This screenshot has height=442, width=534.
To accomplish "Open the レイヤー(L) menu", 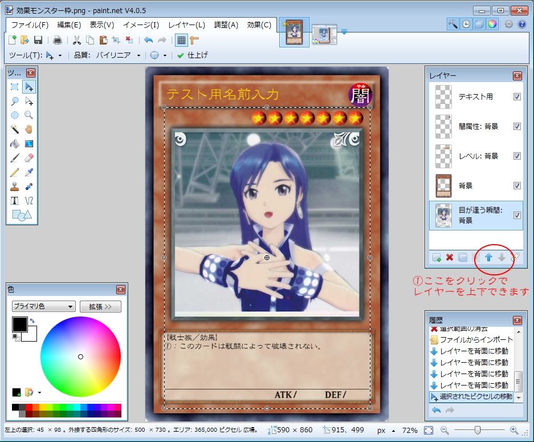I will tap(186, 25).
